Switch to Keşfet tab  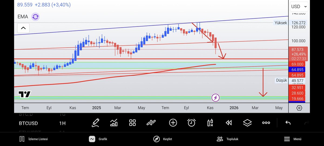tap(163, 139)
